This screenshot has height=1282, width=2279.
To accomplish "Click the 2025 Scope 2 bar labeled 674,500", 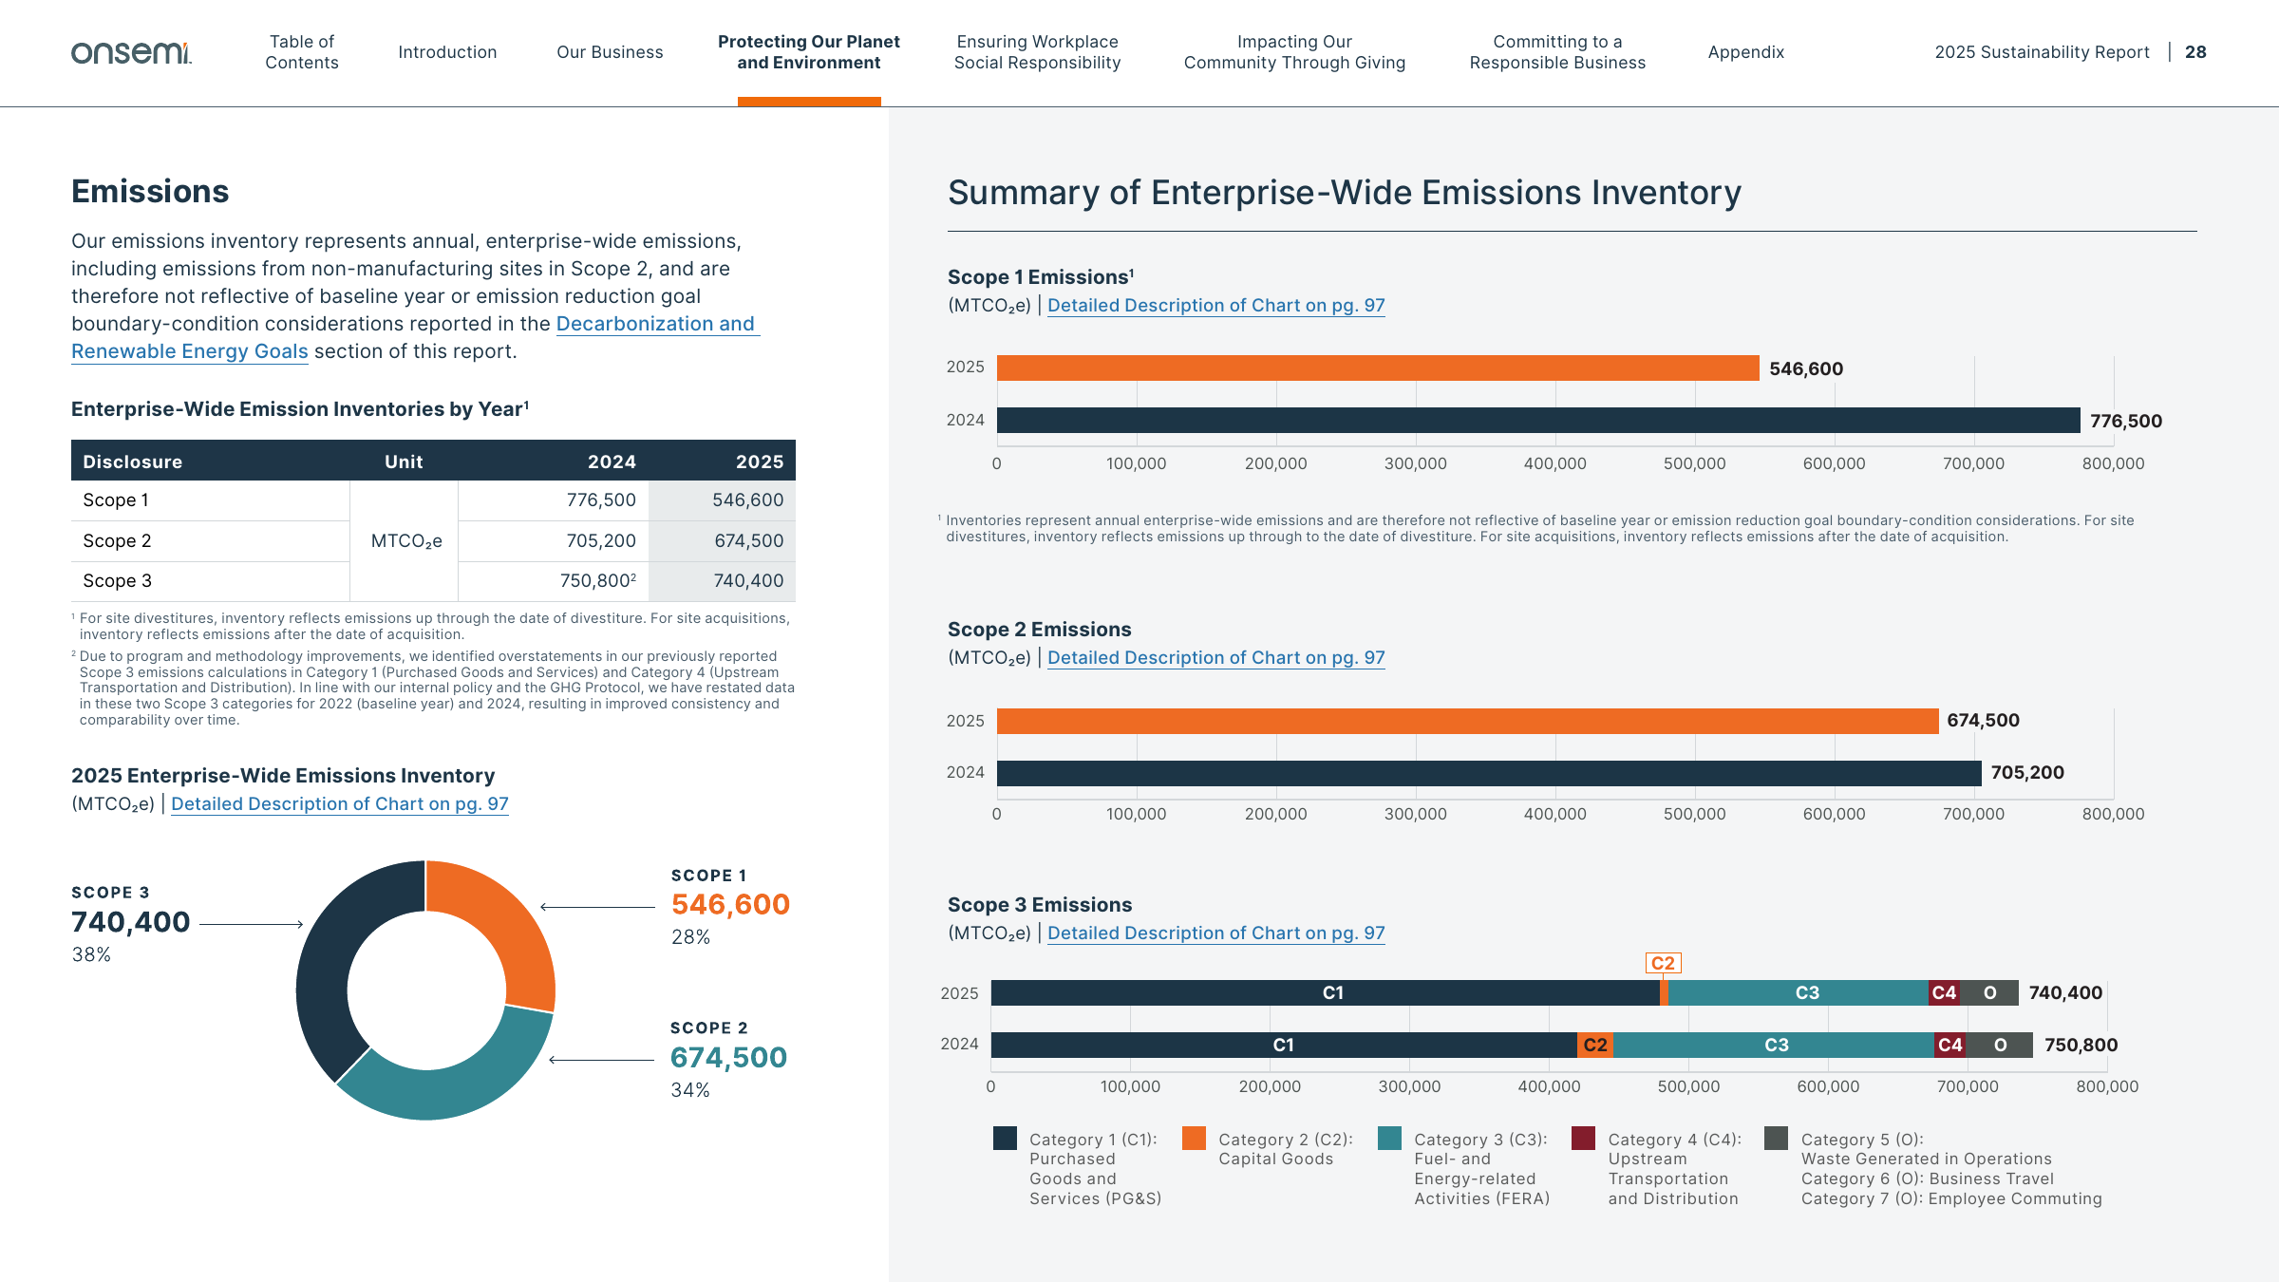I will pyautogui.click(x=1467, y=721).
